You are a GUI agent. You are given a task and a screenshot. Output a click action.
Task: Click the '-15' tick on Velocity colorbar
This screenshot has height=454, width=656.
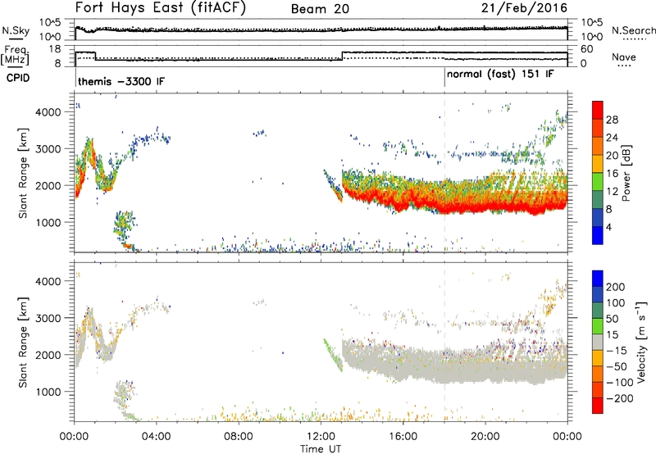[x=617, y=350]
